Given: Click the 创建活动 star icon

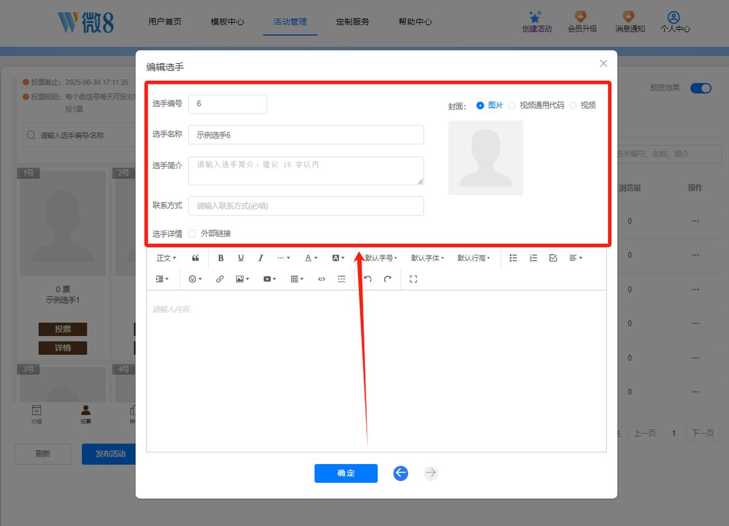Looking at the screenshot, I should coord(535,18).
